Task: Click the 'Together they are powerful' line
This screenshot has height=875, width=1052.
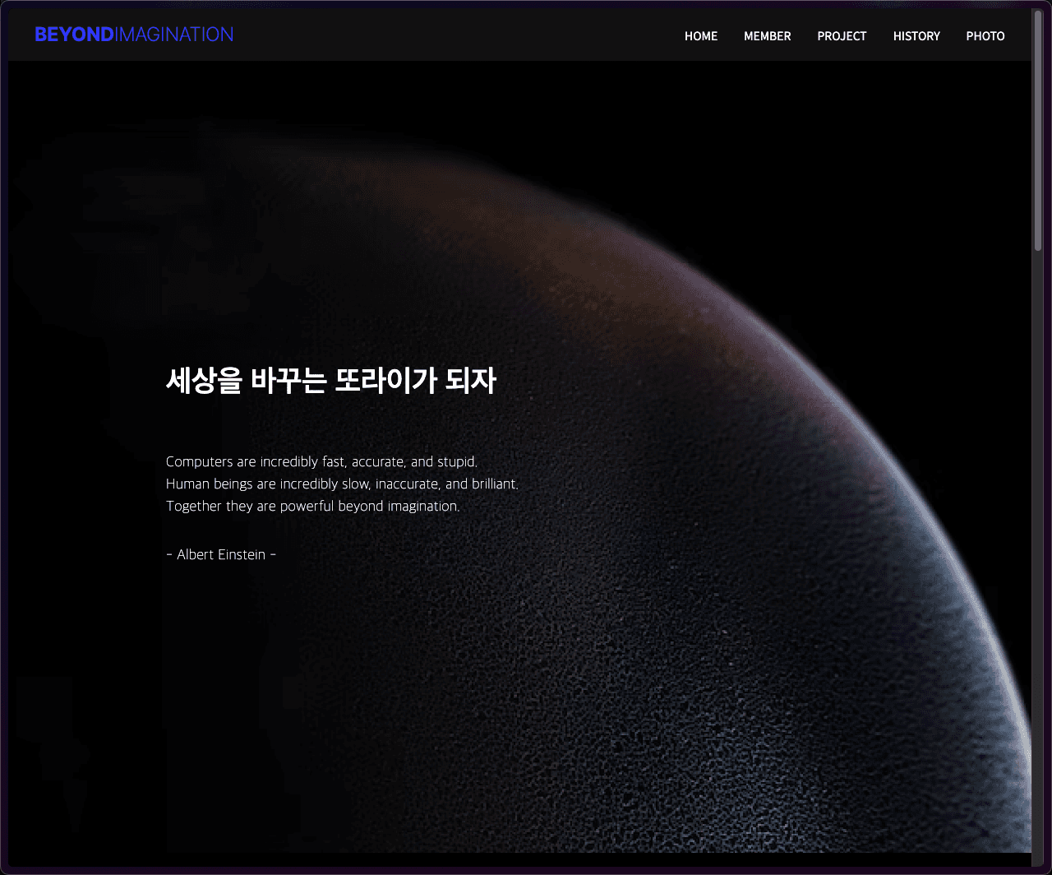Action: pyautogui.click(x=312, y=507)
